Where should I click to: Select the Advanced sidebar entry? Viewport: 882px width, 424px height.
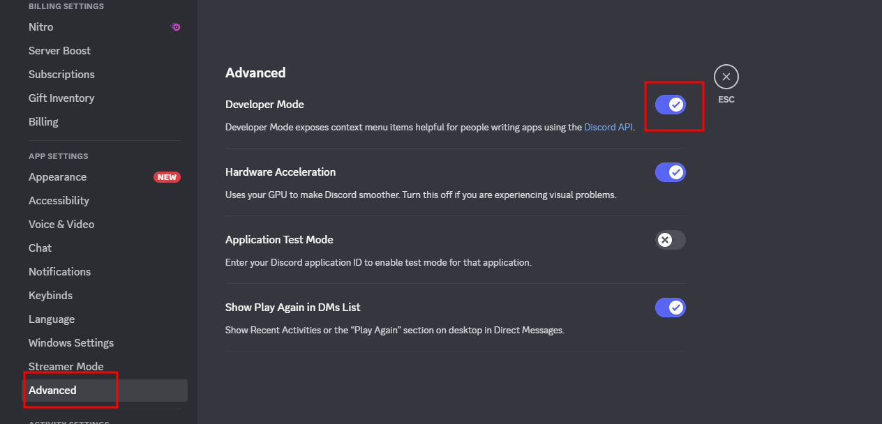pos(105,391)
